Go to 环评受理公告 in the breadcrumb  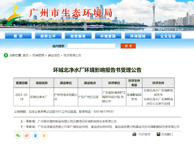[x=72, y=55]
